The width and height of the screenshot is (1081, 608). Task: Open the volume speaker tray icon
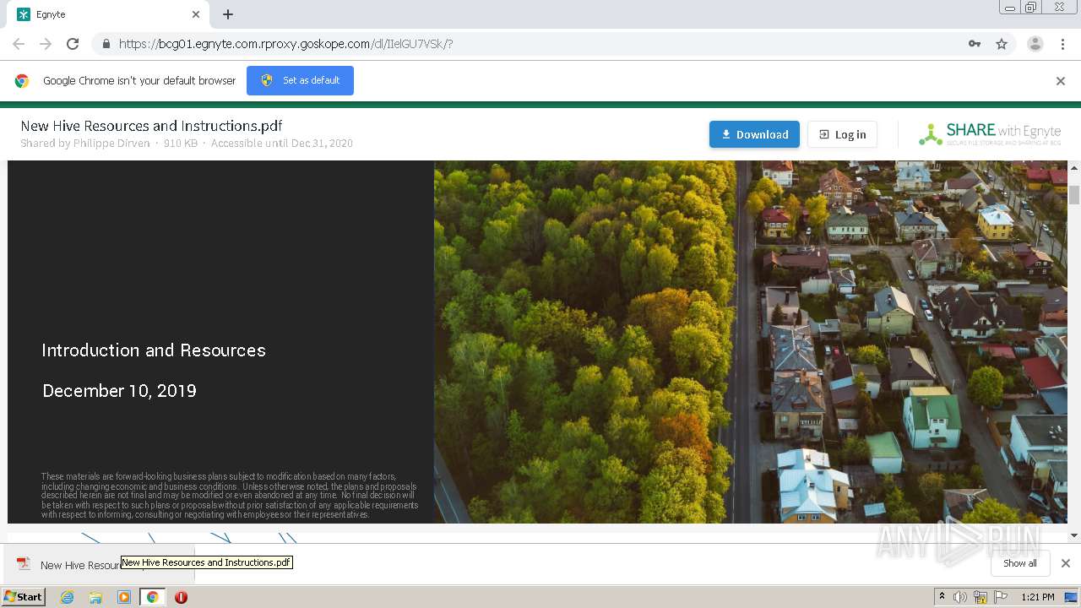click(960, 597)
